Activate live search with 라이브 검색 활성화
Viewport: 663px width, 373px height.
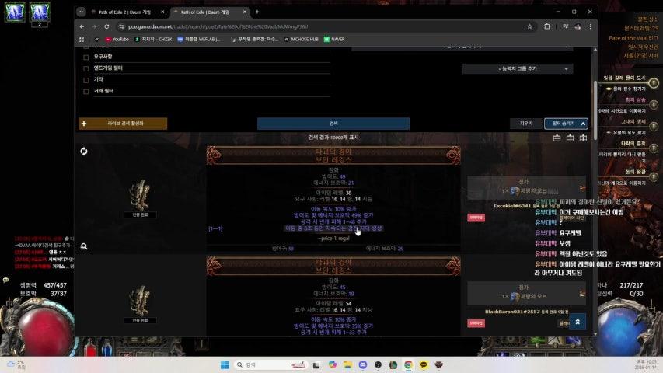click(x=123, y=124)
